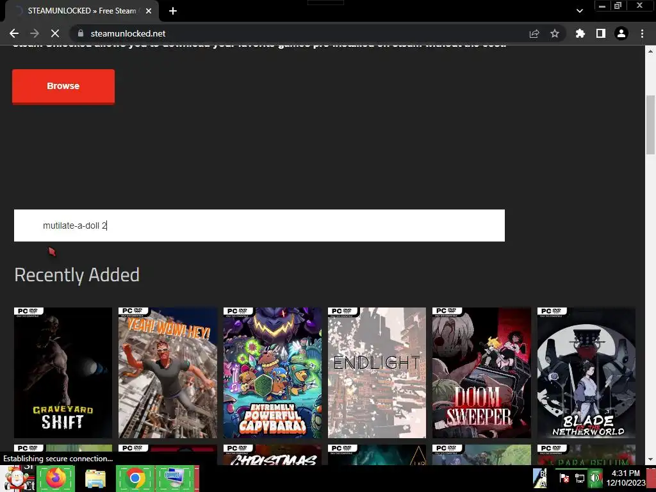The image size is (656, 492).
Task: Click the scrollbar down arrow
Action: pyautogui.click(x=650, y=459)
